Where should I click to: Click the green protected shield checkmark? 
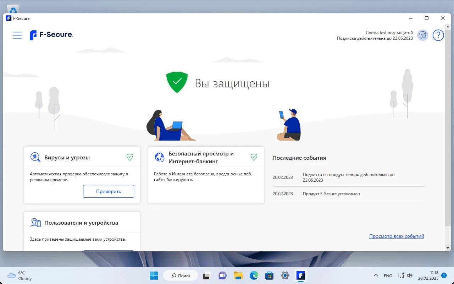(177, 82)
